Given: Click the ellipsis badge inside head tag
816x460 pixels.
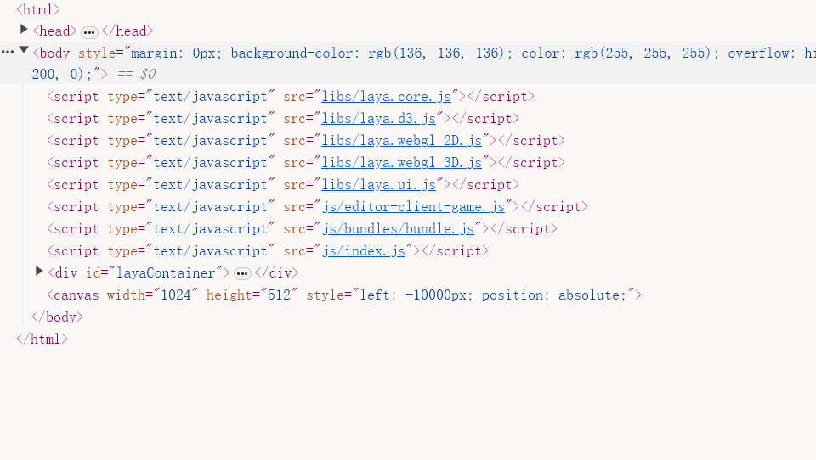Looking at the screenshot, I should point(89,32).
